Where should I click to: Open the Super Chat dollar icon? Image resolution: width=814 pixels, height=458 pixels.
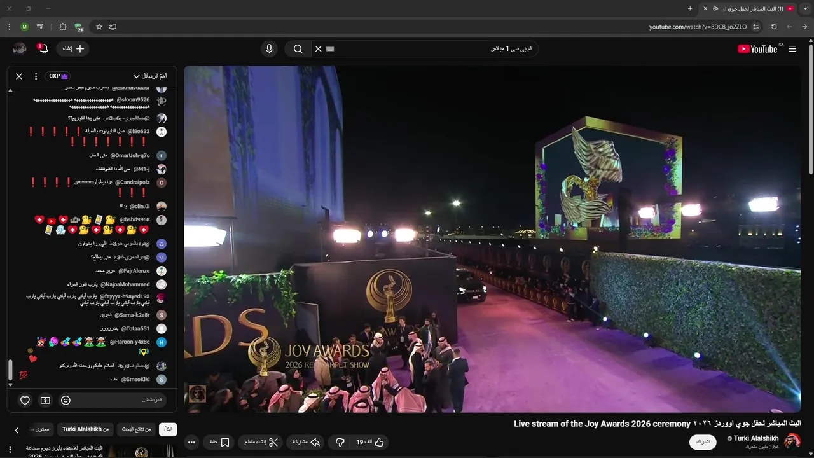tap(45, 400)
